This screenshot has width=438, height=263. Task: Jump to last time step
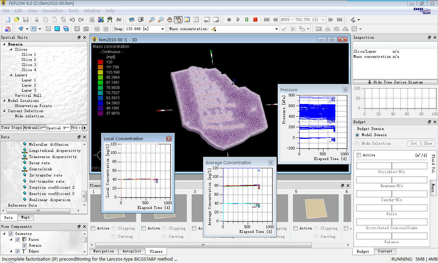click(340, 20)
